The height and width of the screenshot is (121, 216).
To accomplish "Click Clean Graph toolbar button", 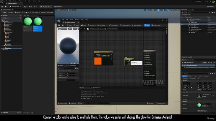I will [x=113, y=26].
